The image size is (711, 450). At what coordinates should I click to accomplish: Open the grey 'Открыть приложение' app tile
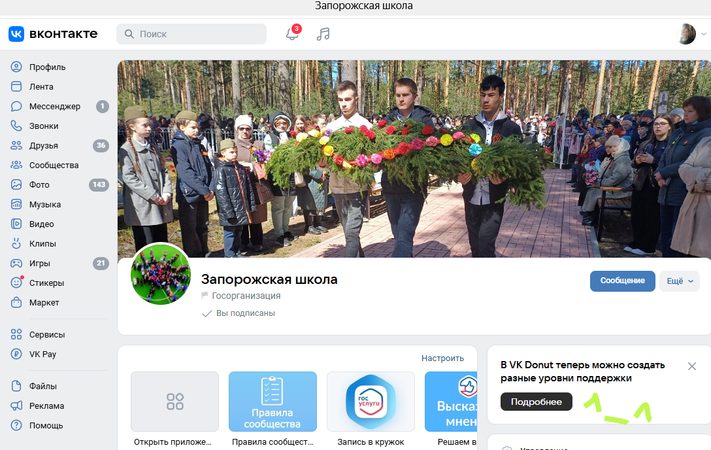tap(174, 402)
